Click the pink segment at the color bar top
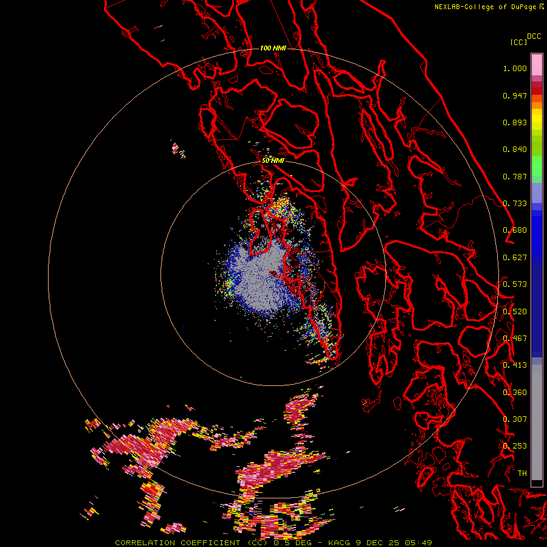Image resolution: width=547 pixels, height=547 pixels. (x=537, y=64)
